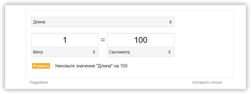The width and height of the screenshot is (251, 94).
Task: Click the orange "Формула" label
Action: (x=41, y=66)
